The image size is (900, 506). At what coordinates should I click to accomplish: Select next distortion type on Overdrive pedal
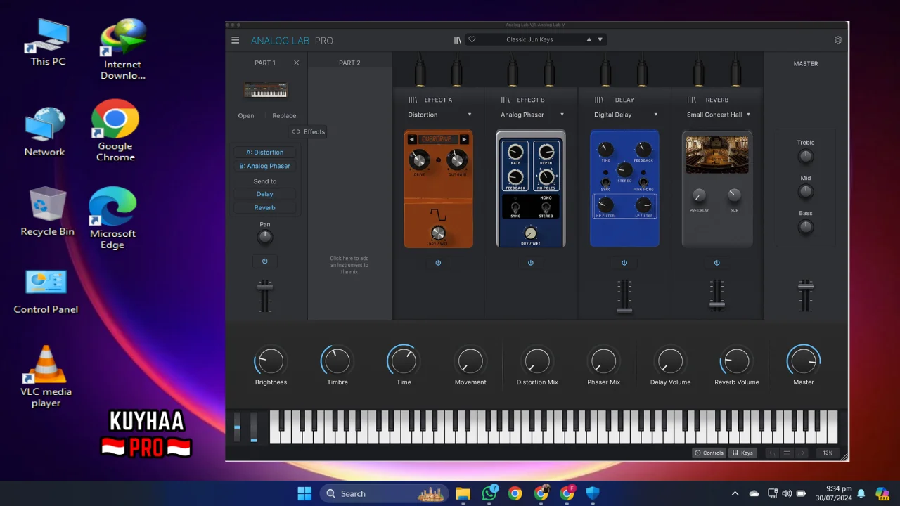tap(464, 139)
